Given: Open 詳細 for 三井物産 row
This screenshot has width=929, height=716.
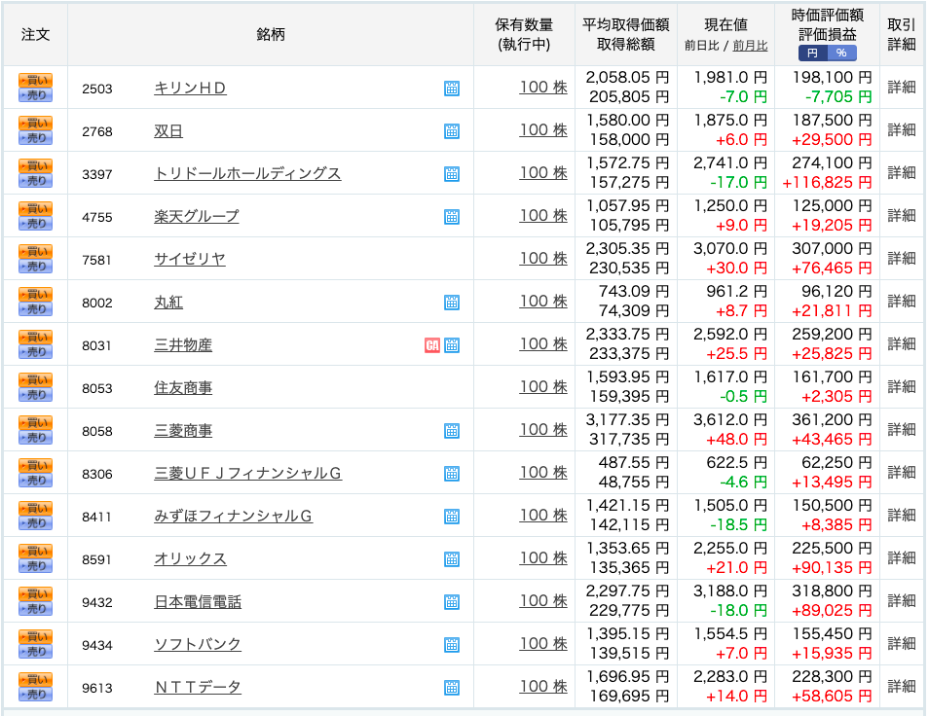Looking at the screenshot, I should [902, 344].
